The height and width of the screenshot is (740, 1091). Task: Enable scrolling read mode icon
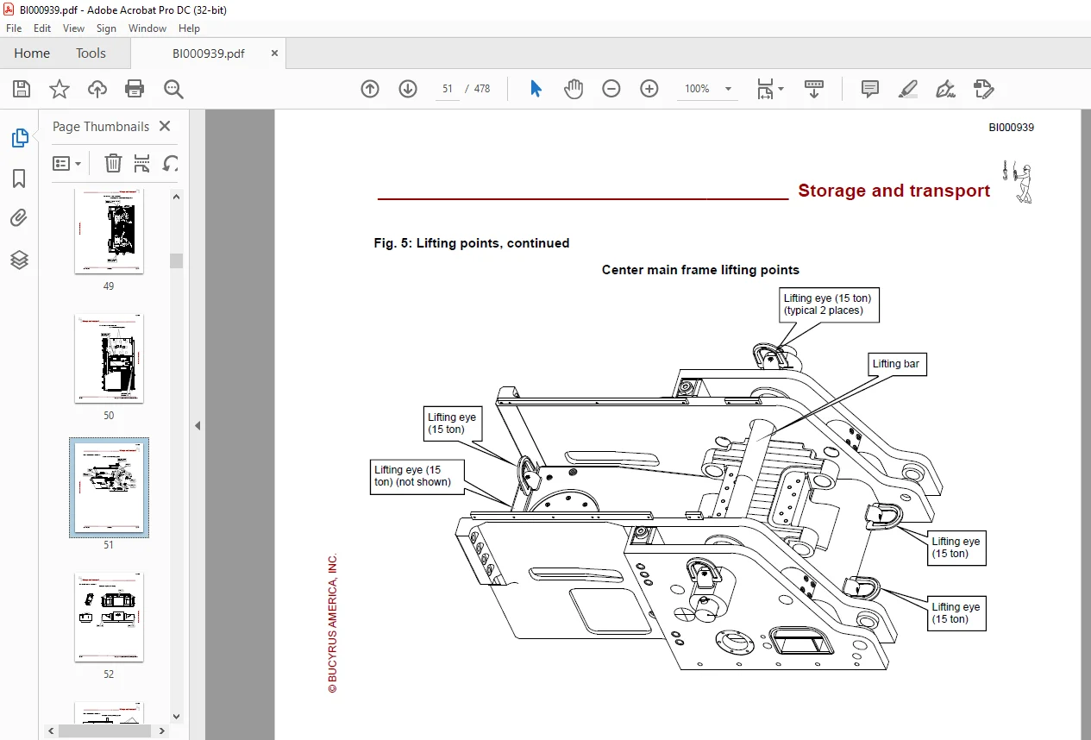click(x=814, y=89)
